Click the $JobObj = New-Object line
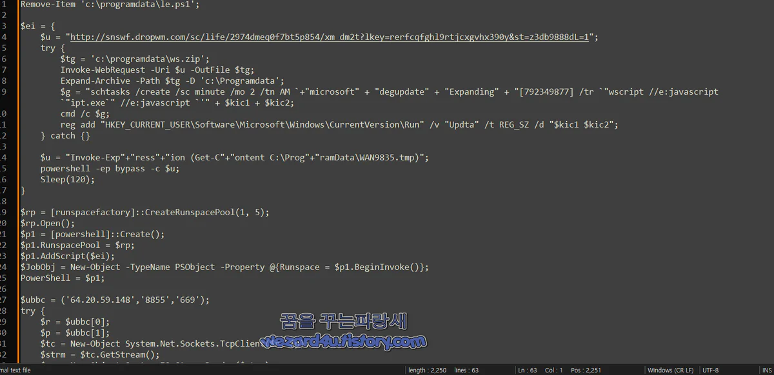774x375 pixels. coord(224,267)
